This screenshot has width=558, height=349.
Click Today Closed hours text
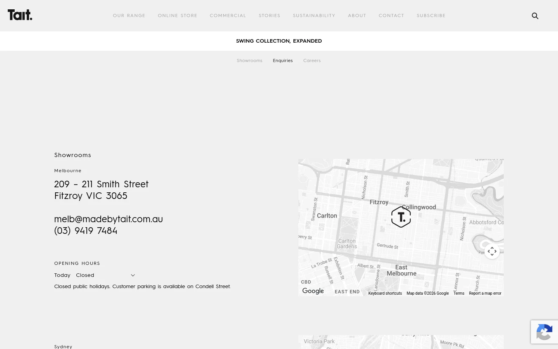(74, 275)
